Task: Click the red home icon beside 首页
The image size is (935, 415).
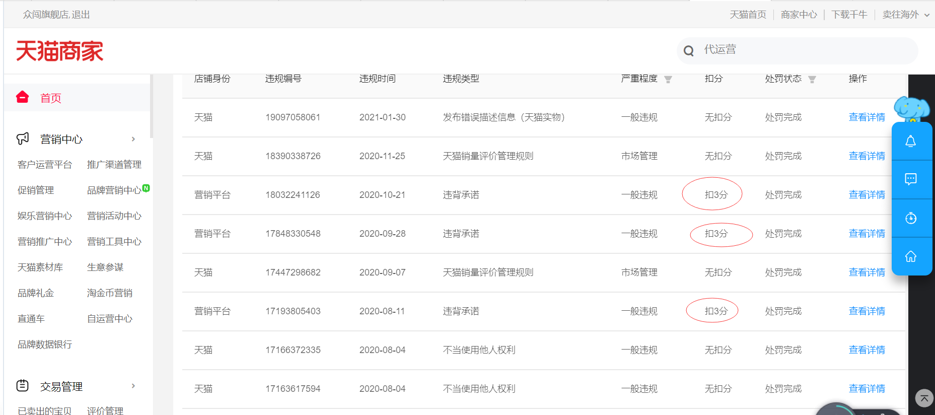Action: (22, 97)
